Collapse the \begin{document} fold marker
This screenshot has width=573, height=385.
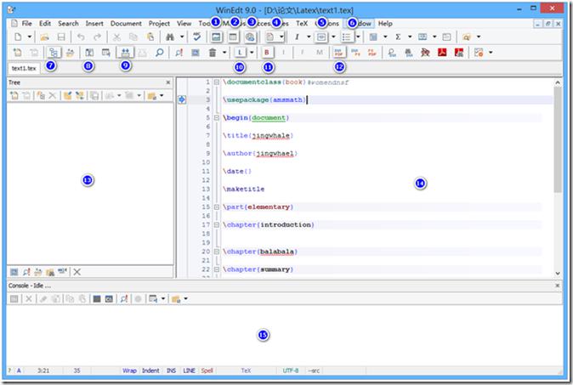[x=216, y=117]
